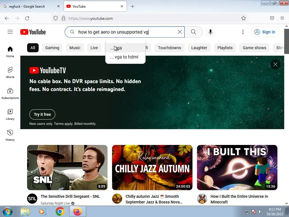Start voice search with the microphone
Viewport: 289px width, 217px height.
(x=211, y=32)
